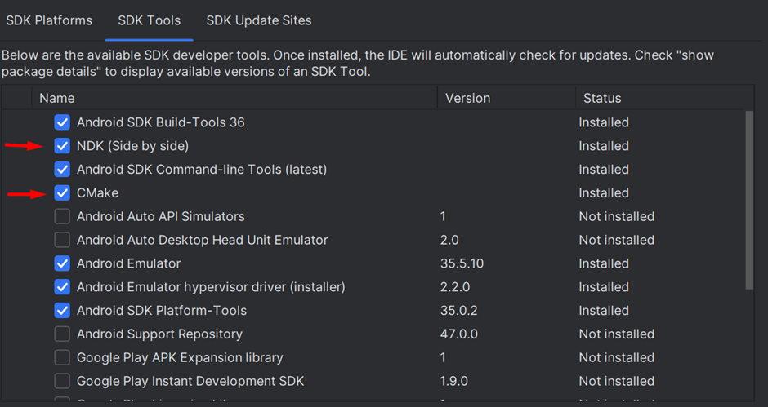Select the 'Android Support Repository' name
The width and height of the screenshot is (768, 407).
(159, 334)
